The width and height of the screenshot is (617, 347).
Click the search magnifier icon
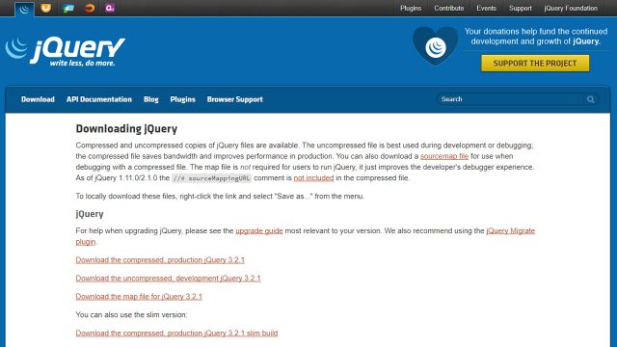[x=591, y=99]
